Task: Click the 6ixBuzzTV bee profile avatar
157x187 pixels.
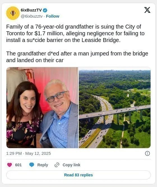Action: point(13,13)
